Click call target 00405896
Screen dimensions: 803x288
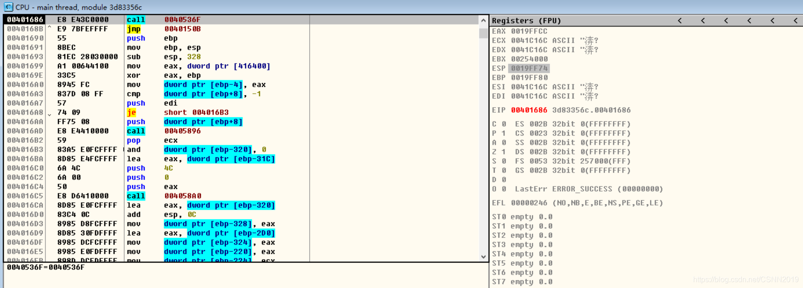coord(182,131)
